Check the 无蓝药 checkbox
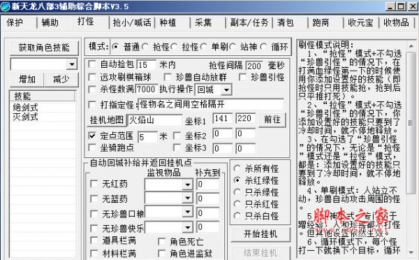Image resolution: width=419 pixels, height=260 pixels. pos(94,198)
